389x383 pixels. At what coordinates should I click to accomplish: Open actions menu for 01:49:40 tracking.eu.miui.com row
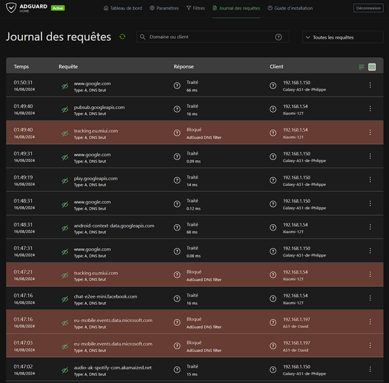[370, 132]
